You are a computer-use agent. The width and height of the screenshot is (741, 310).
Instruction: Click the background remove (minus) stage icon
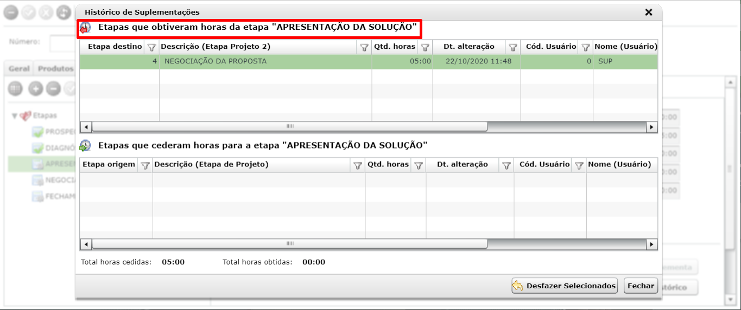[53, 89]
